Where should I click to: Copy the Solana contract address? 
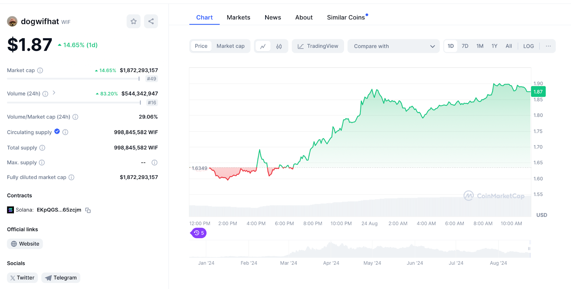88,210
